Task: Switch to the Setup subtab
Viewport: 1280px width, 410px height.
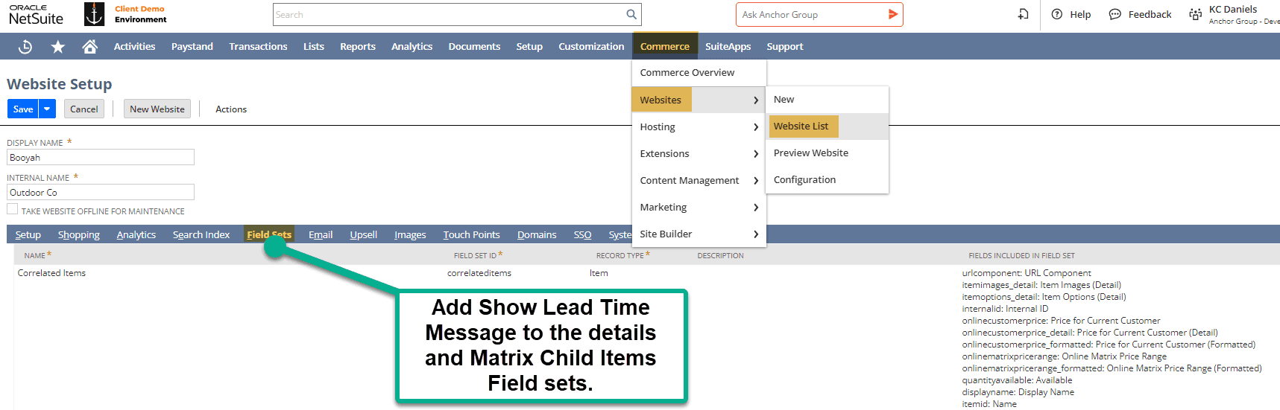Action: tap(28, 234)
